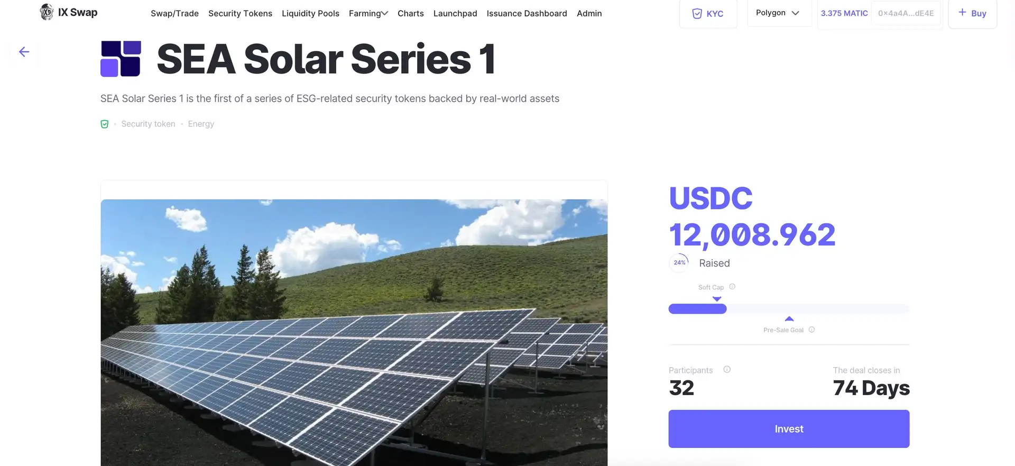Expand the Farming menu

click(x=368, y=13)
